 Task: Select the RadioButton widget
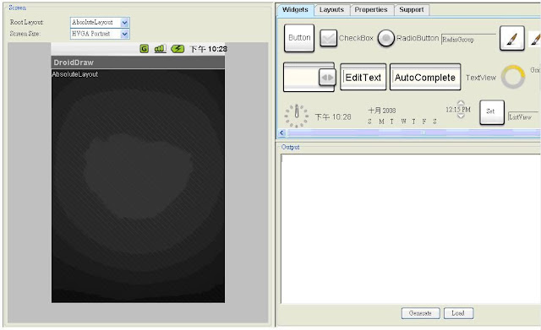[408, 38]
